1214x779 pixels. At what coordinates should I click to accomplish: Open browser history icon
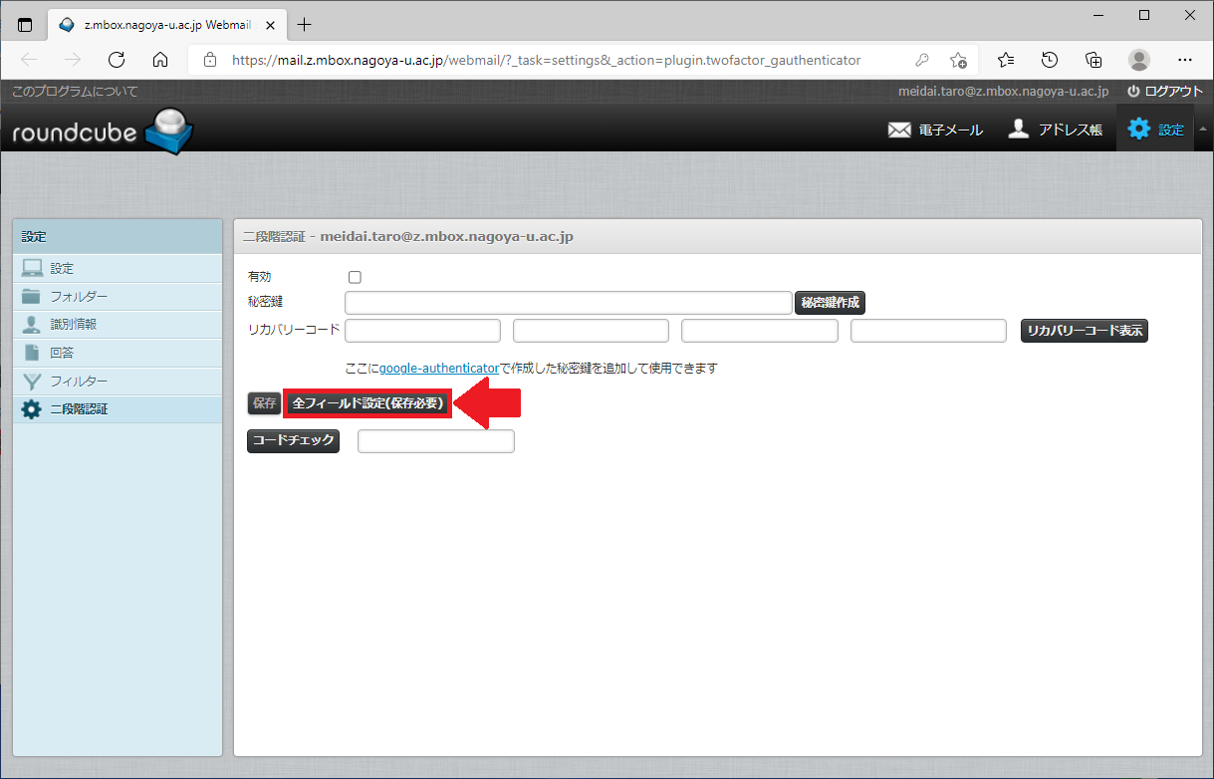(1049, 60)
